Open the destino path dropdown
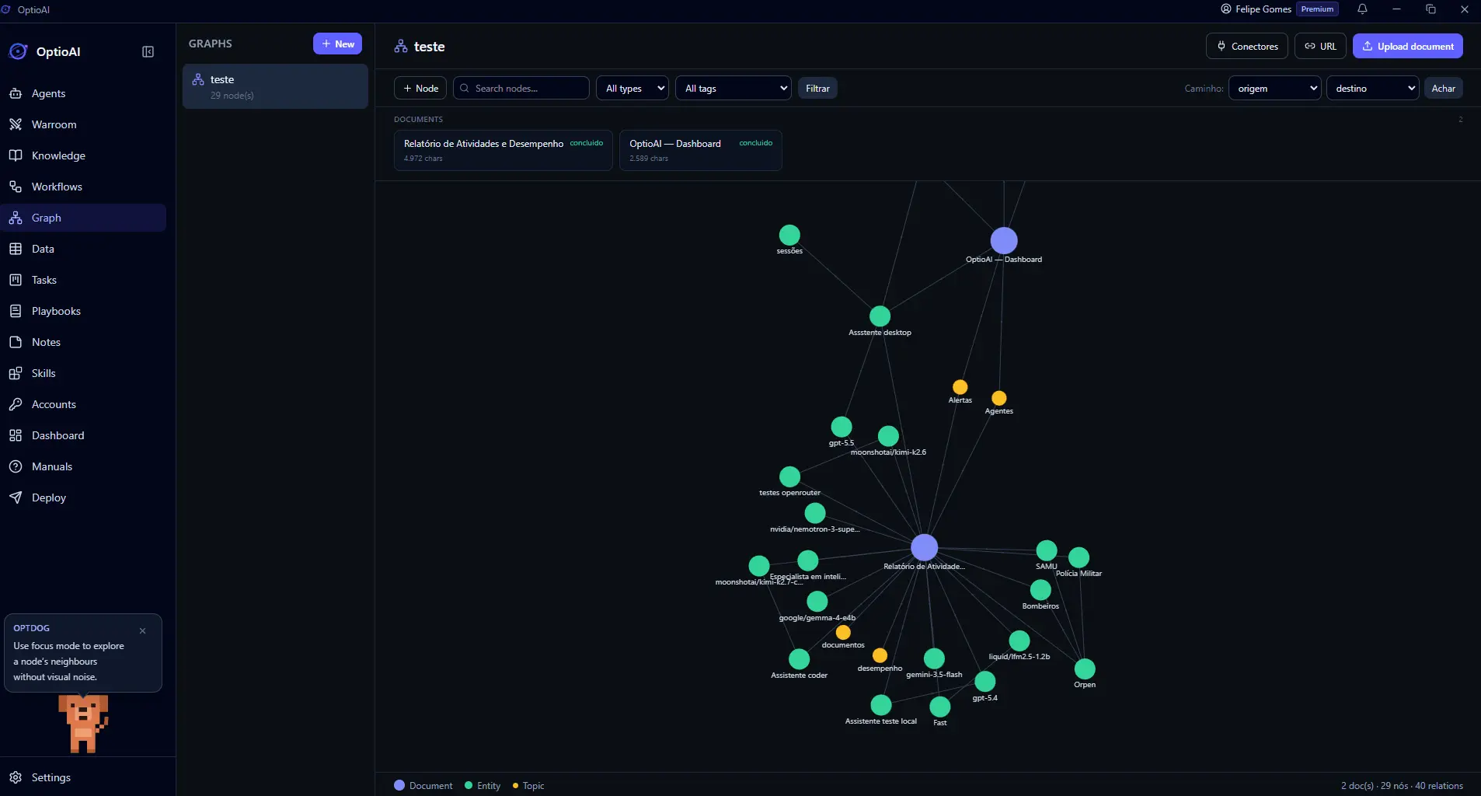 (1372, 88)
